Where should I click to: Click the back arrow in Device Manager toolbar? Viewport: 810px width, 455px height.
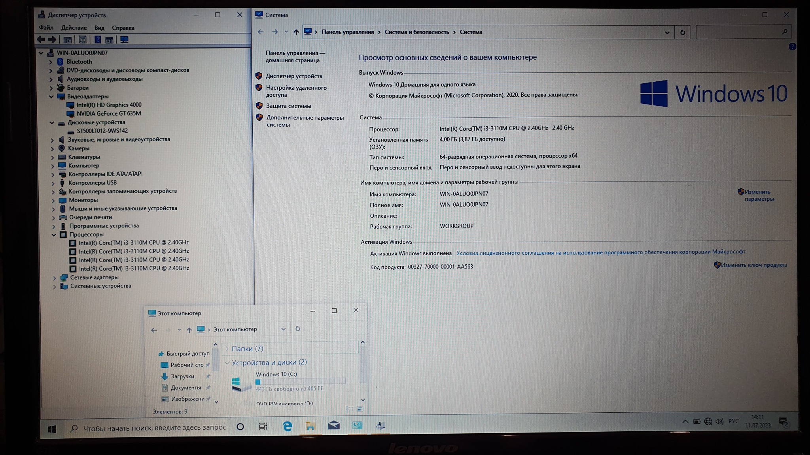point(41,39)
